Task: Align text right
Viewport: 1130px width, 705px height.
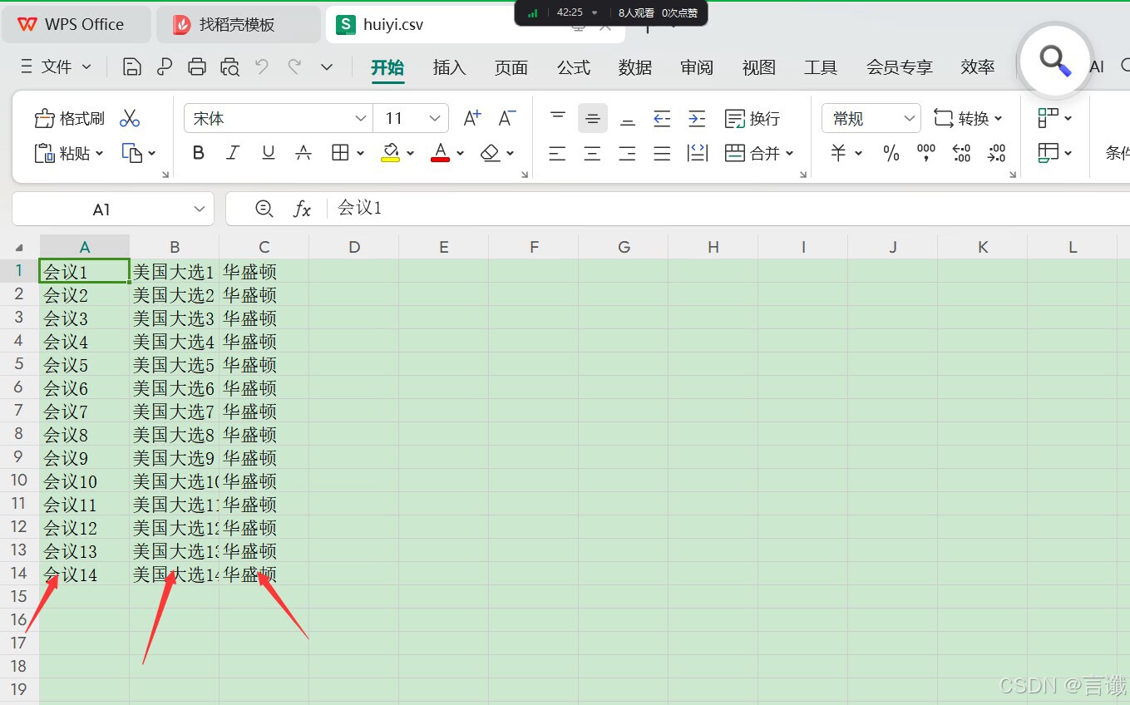Action: 627,153
